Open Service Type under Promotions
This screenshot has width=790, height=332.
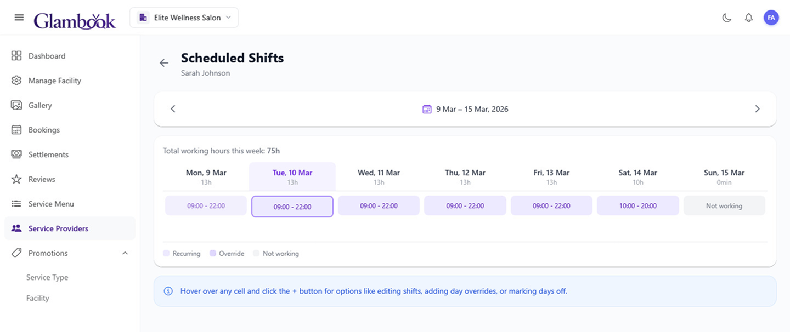(x=47, y=277)
